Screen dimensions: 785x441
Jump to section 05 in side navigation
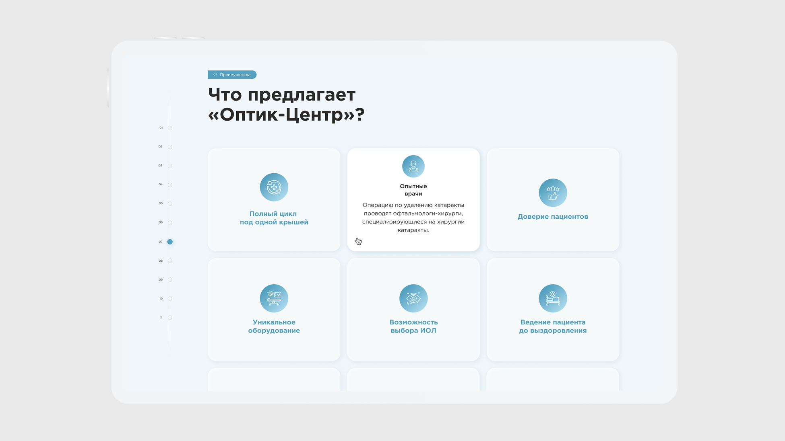170,203
